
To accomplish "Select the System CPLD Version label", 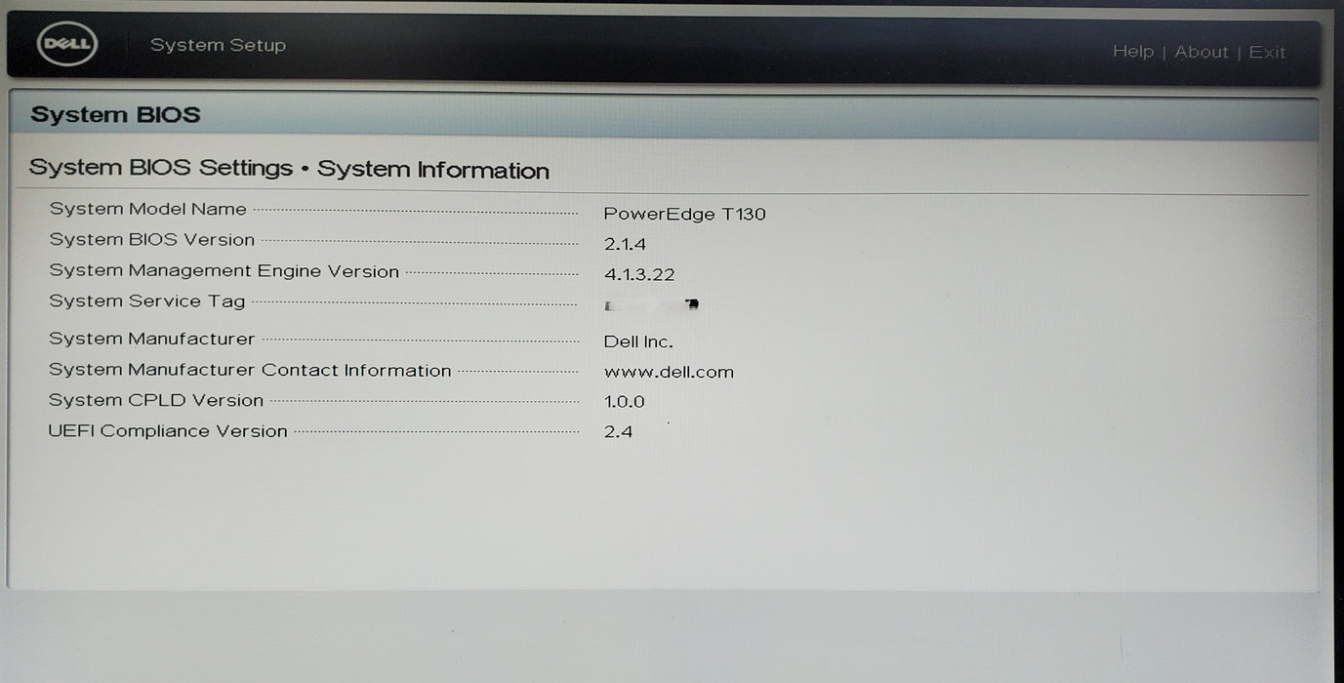I will [156, 401].
